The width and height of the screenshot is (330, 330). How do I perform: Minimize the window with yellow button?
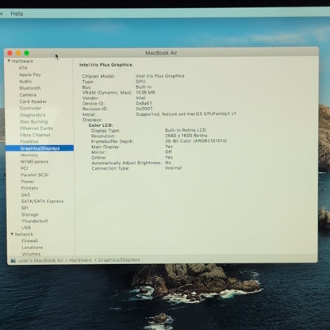pyautogui.click(x=18, y=53)
